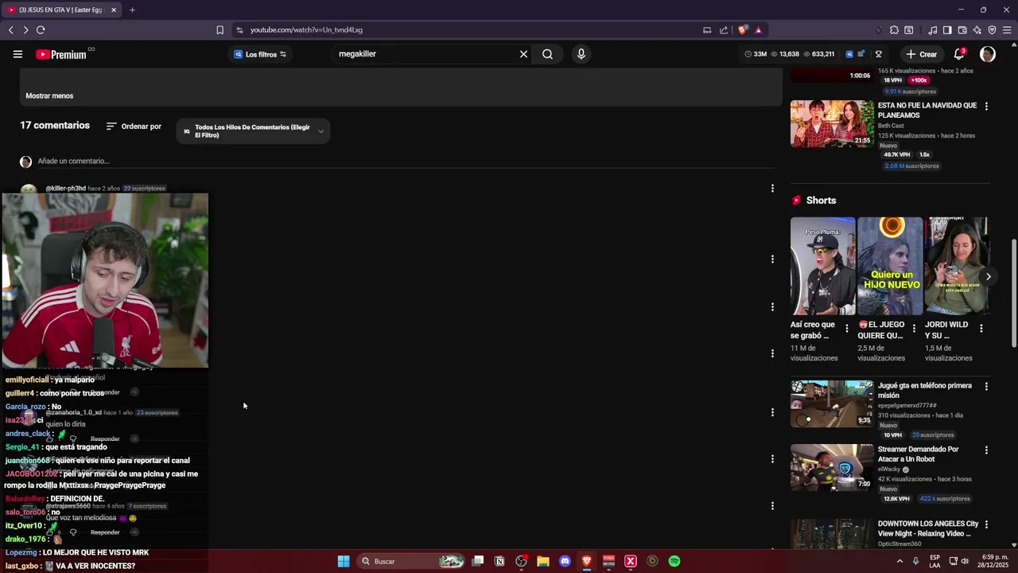Open Notion from the taskbar
The height and width of the screenshot is (573, 1018).
point(499,561)
